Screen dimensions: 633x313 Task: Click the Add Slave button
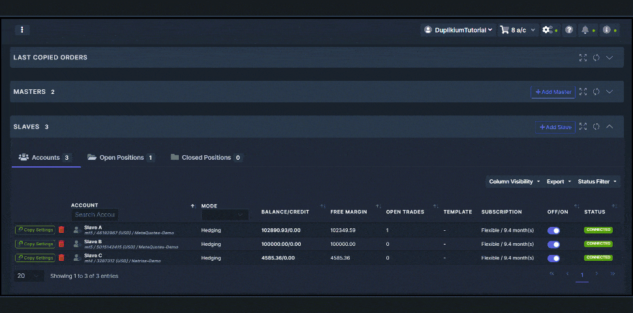point(555,127)
